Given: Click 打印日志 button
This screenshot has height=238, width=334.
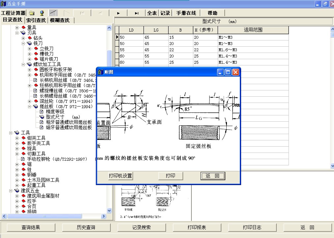Looking at the screenshot, I should coord(252,227).
